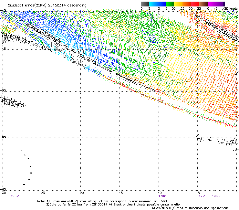239x210 pixels.
Task: Click longitude label -10 on bottom axis
Action: pyautogui.click(x=159, y=193)
